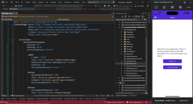Open the Process dropdown showing Mono
Viewport: 193px width, 104px height.
click(x=22, y=9)
